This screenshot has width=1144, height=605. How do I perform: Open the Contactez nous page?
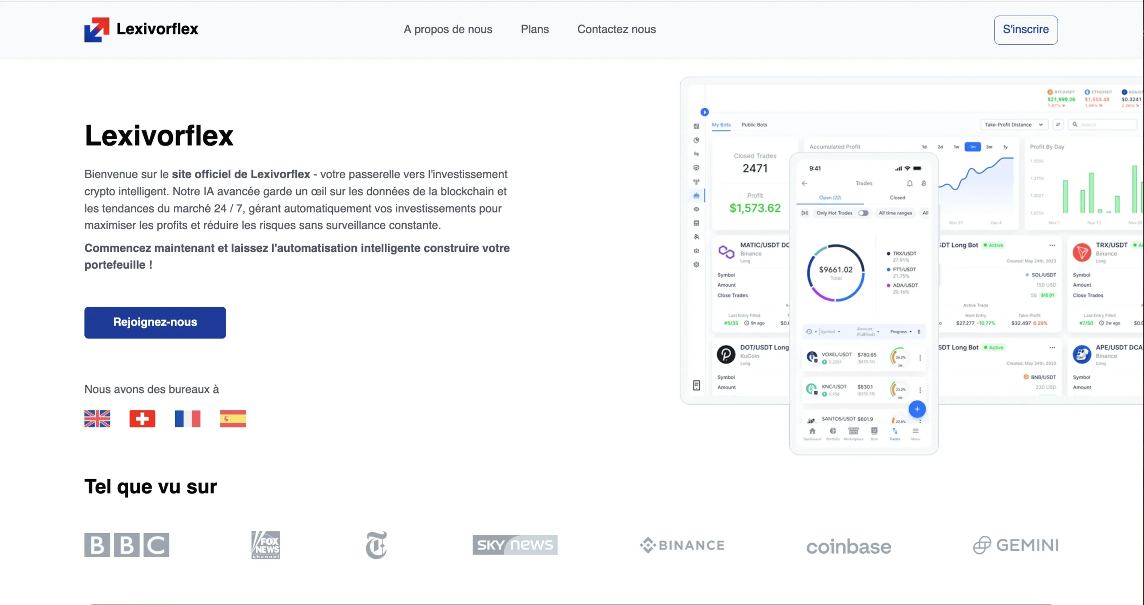[x=616, y=29]
